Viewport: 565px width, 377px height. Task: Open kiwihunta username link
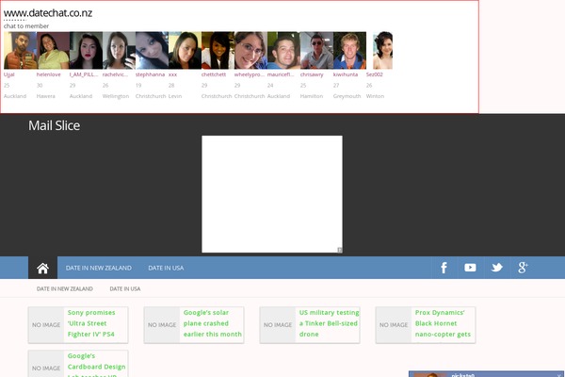346,74
